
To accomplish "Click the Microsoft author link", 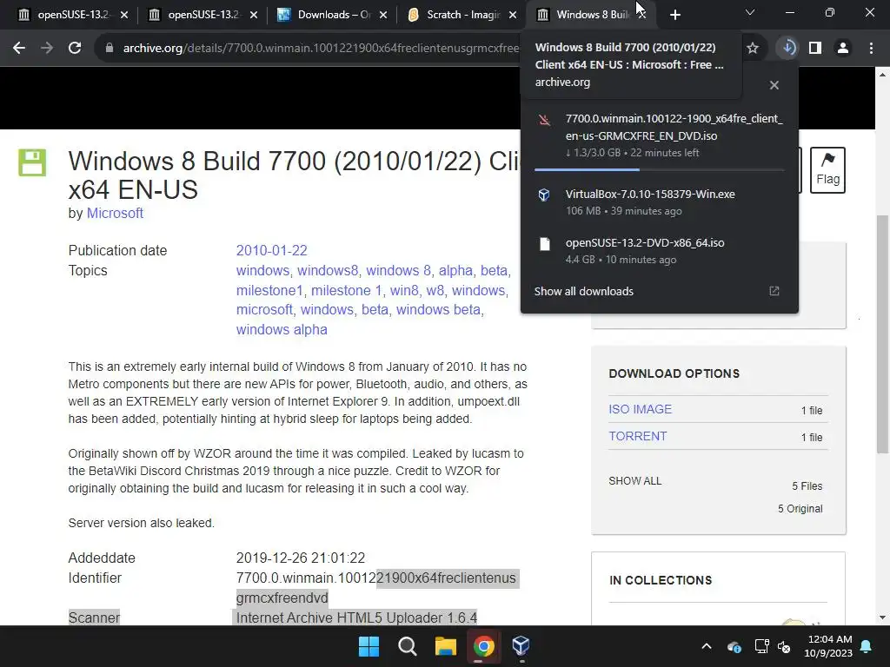I will coord(115,214).
